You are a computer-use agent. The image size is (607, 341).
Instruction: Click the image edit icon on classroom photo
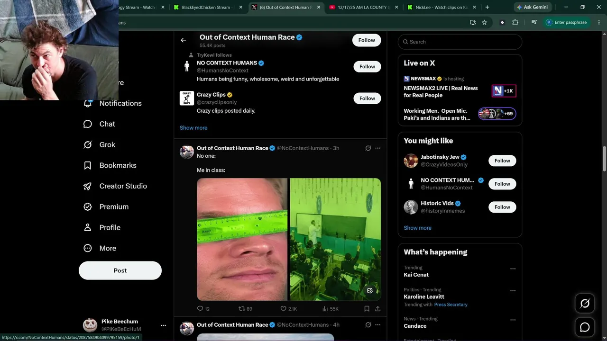point(370,291)
